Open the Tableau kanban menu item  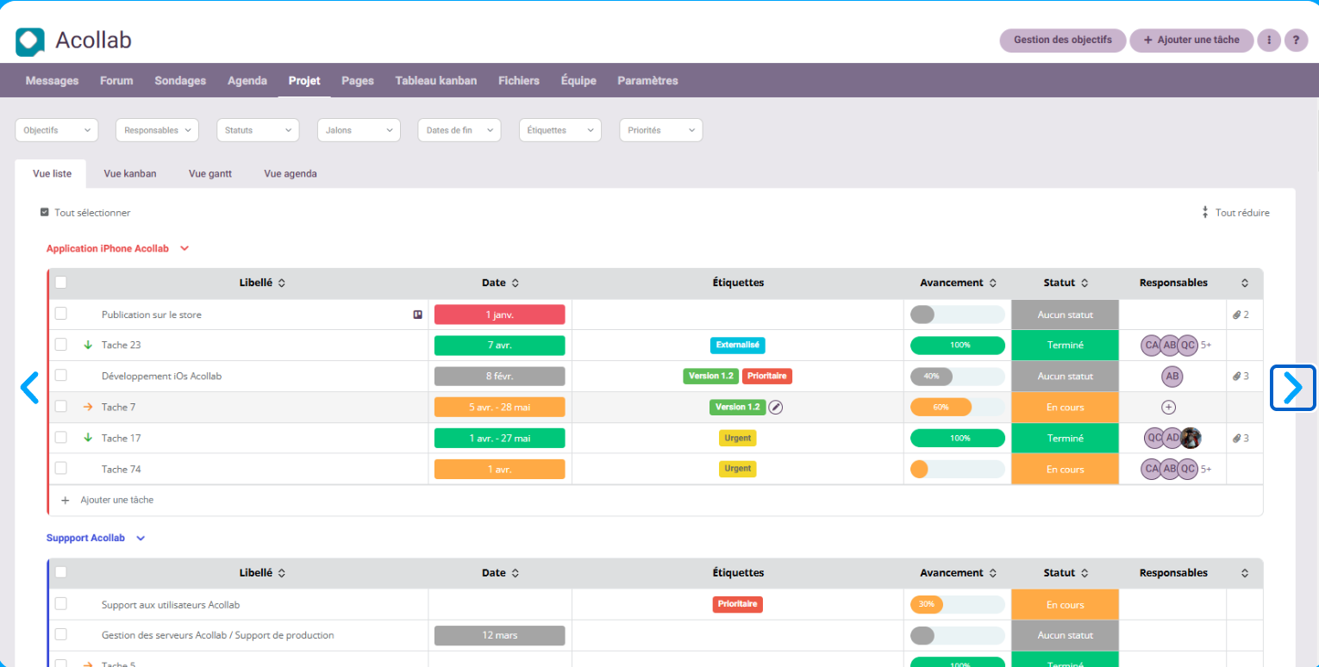coord(435,81)
